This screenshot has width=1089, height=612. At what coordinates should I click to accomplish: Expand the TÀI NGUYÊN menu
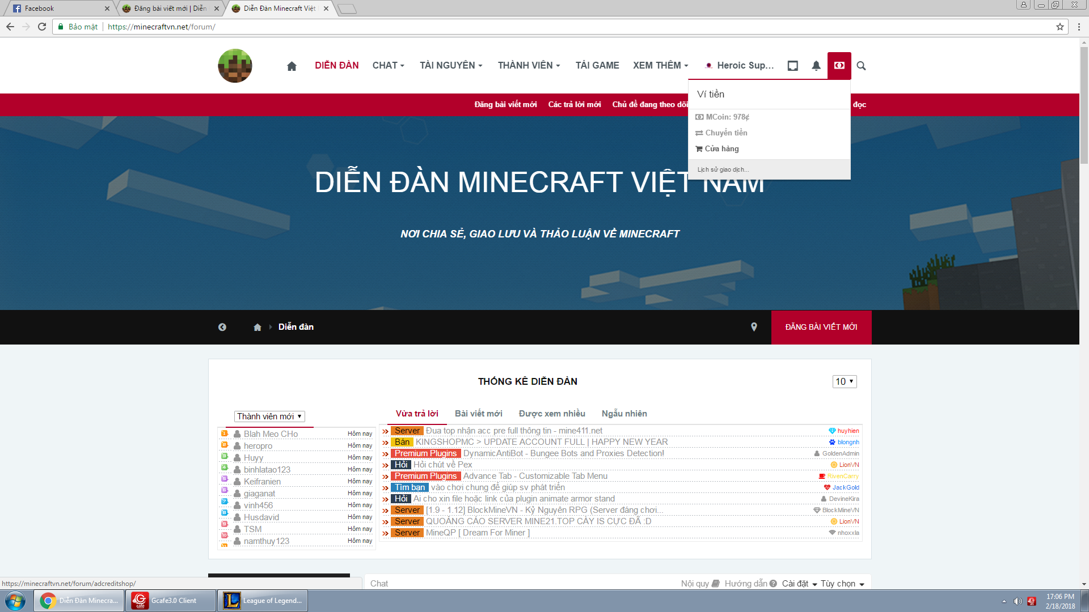pyautogui.click(x=451, y=66)
